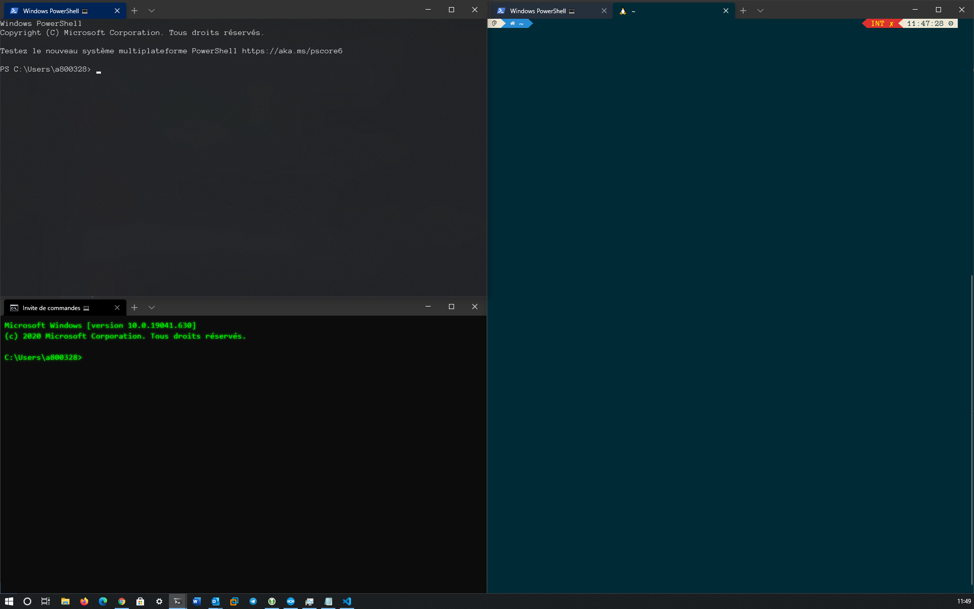974x609 pixels.
Task: Open Firefox browser from taskbar
Action: (83, 601)
